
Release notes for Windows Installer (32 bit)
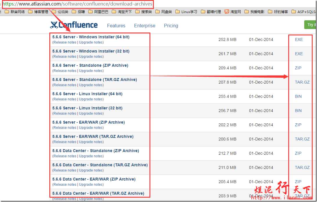(x=65, y=57)
